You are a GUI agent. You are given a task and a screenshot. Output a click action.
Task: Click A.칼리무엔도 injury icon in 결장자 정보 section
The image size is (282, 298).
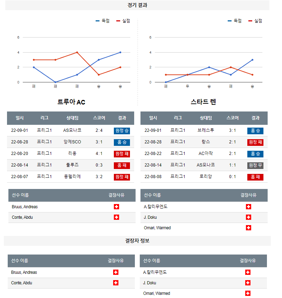tap(248, 272)
